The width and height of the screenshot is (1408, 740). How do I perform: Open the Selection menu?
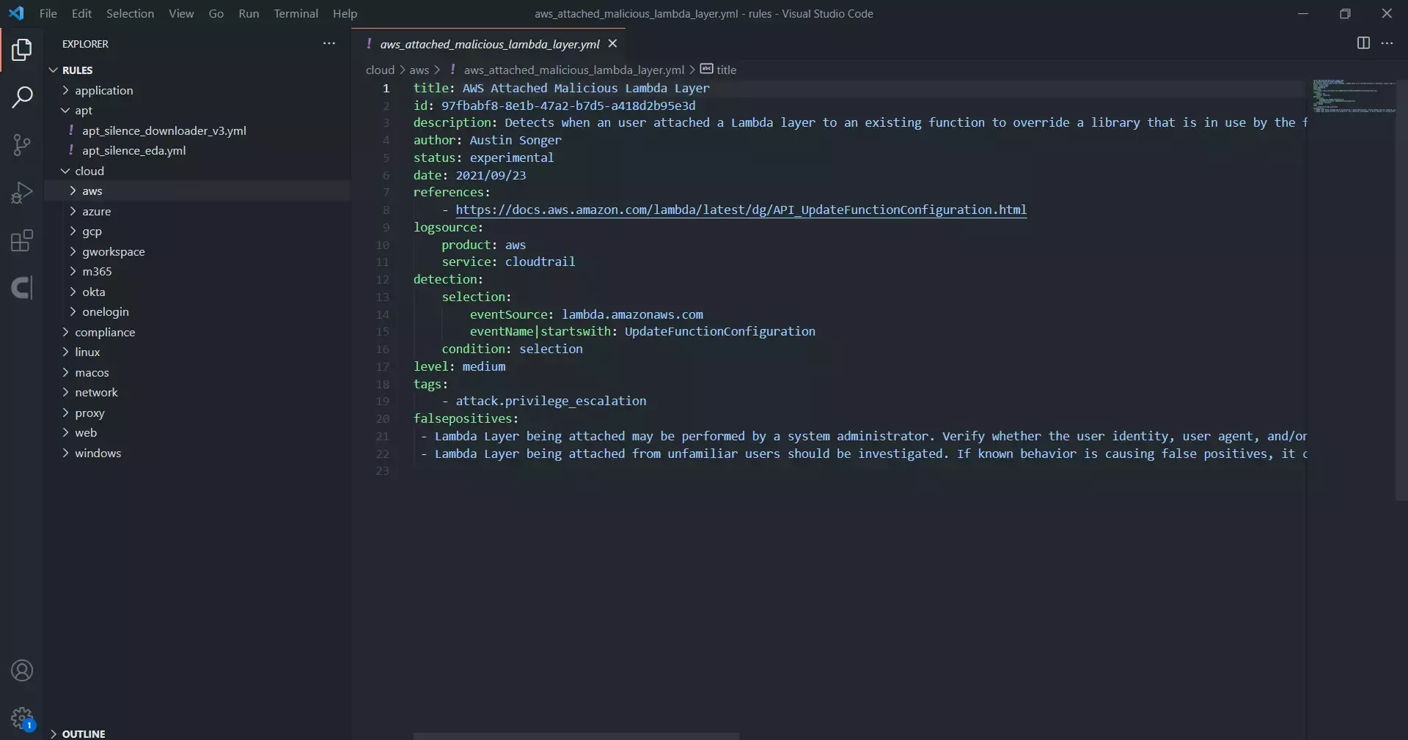[x=130, y=13]
